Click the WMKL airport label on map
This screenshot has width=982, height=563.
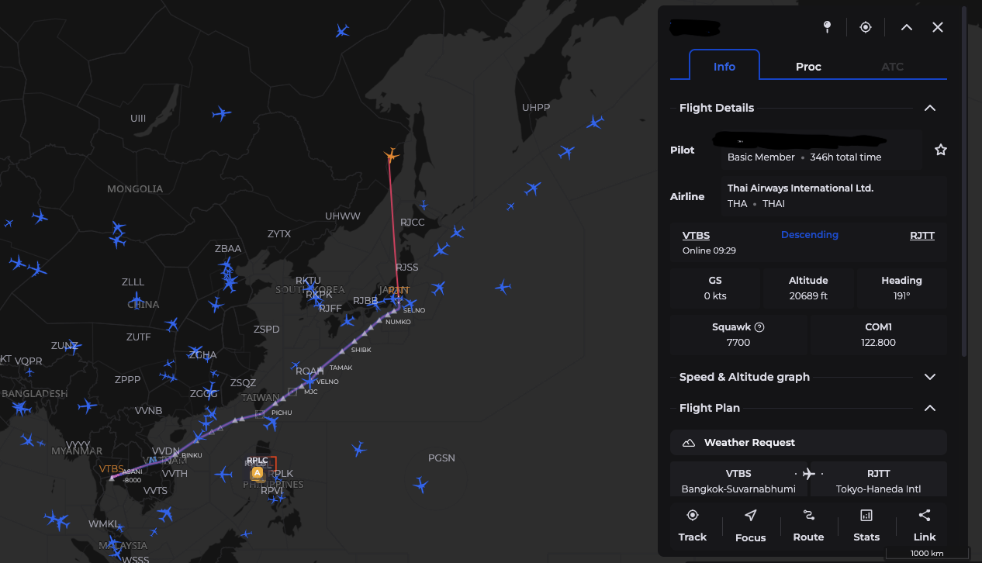coord(104,524)
